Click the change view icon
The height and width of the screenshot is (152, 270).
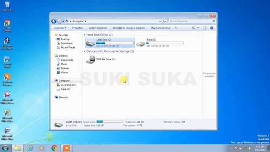[x=194, y=28]
